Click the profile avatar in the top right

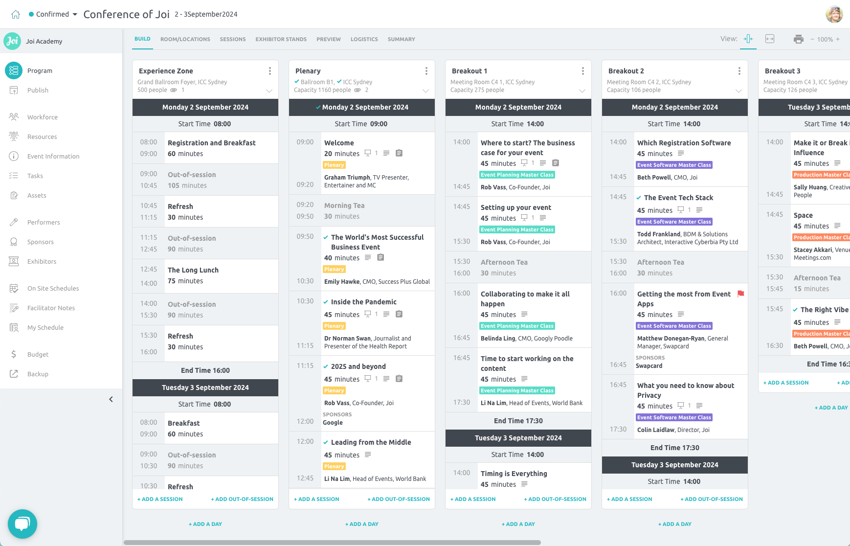coord(834,14)
